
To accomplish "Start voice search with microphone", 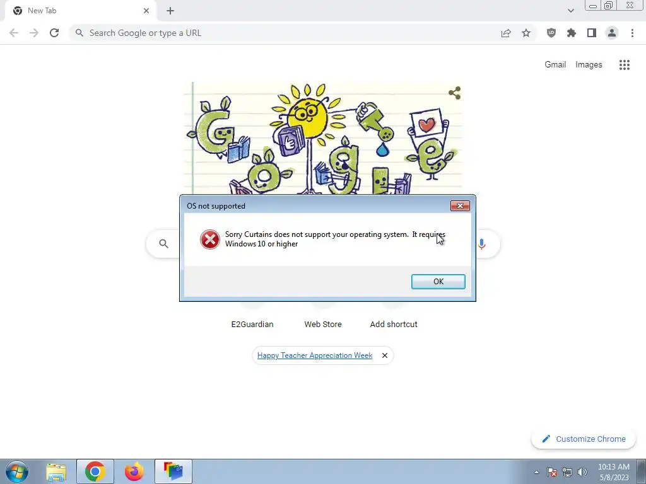I will 481,244.
